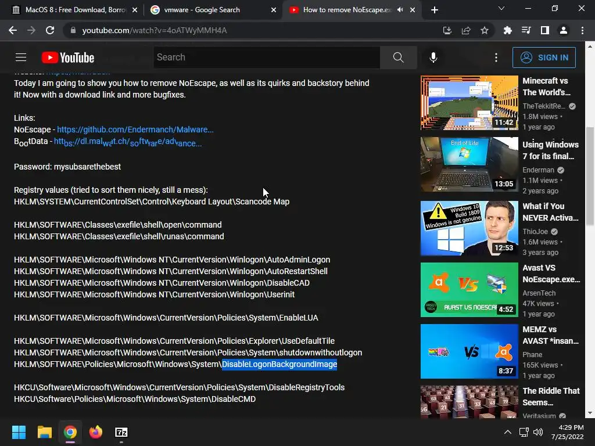Open media controls icon in toolbar
Image resolution: width=595 pixels, height=446 pixels.
(526, 30)
